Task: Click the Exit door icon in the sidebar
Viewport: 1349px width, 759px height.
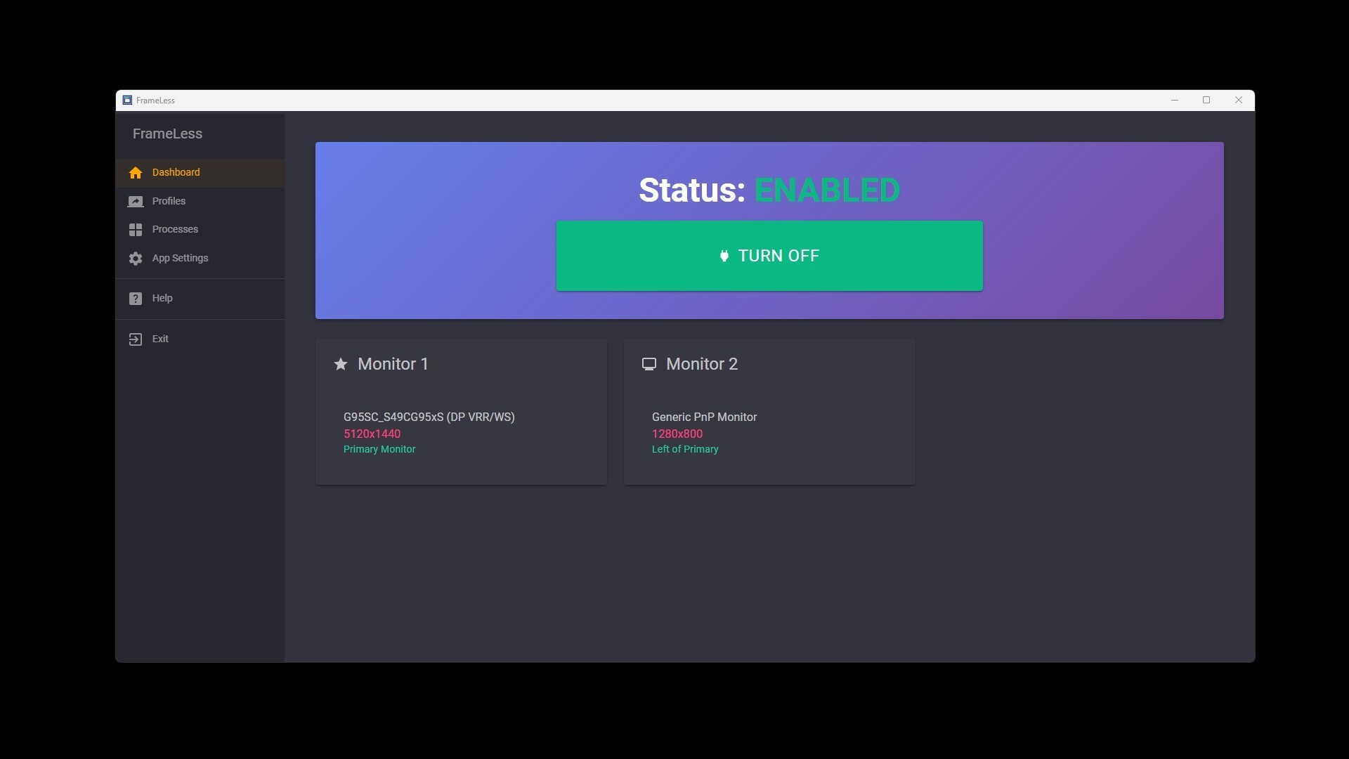Action: click(135, 339)
